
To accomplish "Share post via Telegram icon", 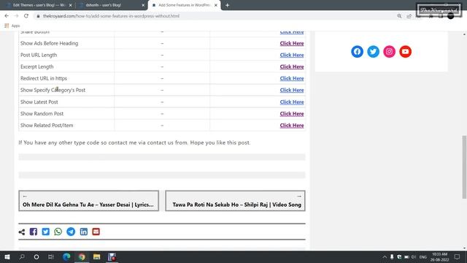I will tap(71, 232).
